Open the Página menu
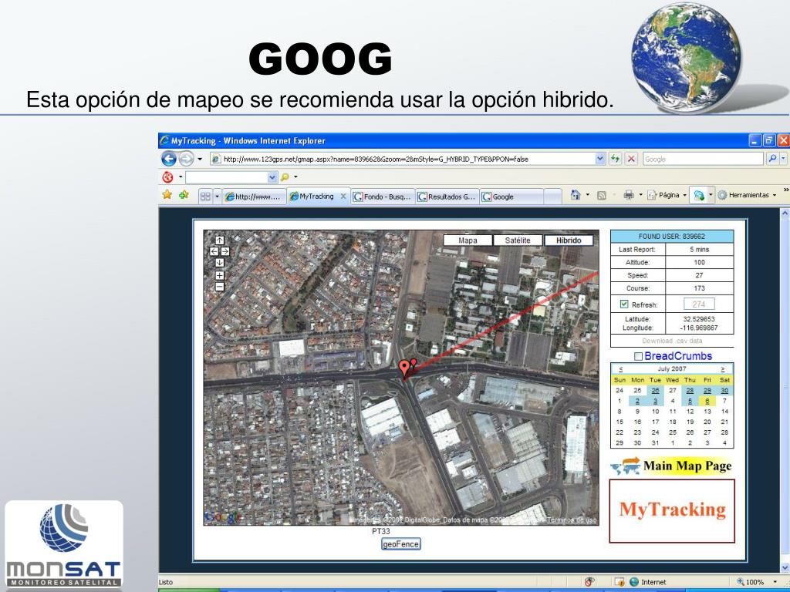This screenshot has height=592, width=790. 667,195
